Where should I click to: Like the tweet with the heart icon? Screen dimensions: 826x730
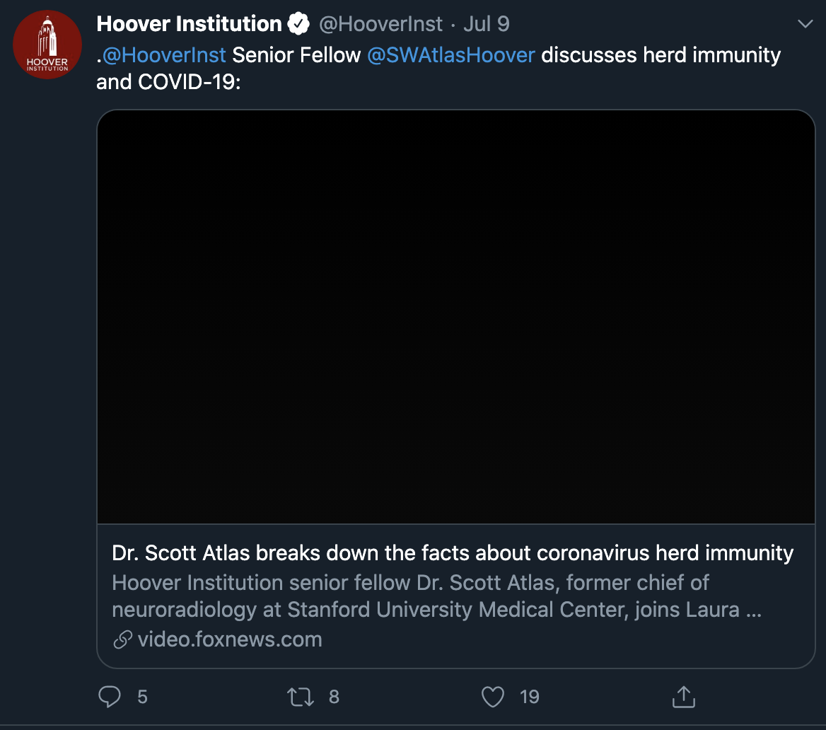492,696
